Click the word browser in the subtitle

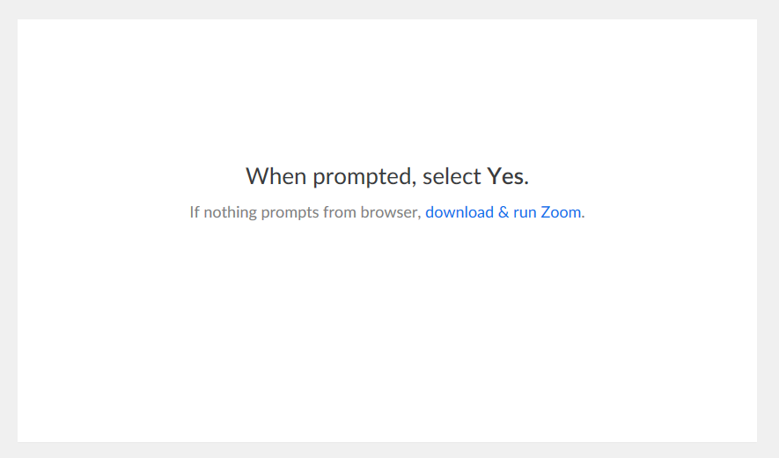point(389,212)
